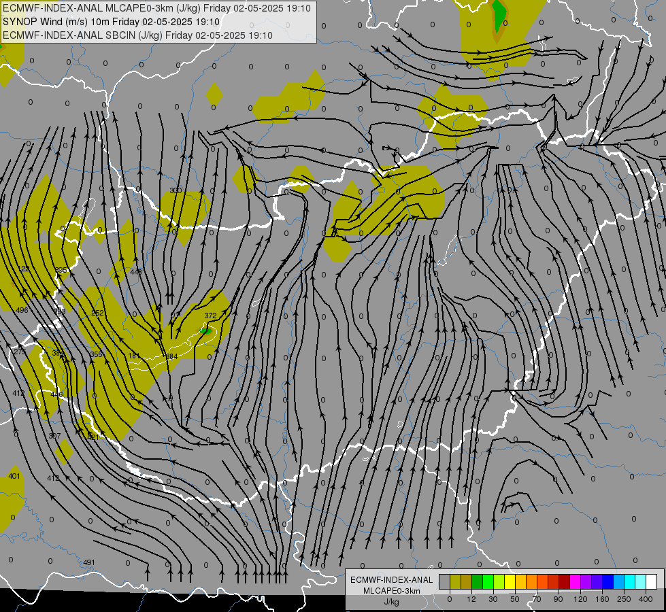This screenshot has height=612, width=666.
Task: Click the SBCIN title line at top
Action: pyautogui.click(x=137, y=35)
